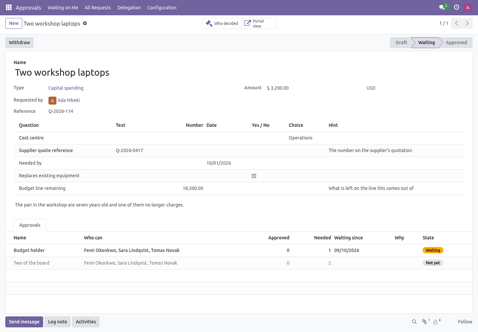Go to the next record arrow

(x=467, y=23)
